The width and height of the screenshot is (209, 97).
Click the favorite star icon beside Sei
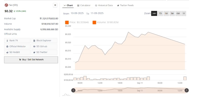[x=55, y=5]
